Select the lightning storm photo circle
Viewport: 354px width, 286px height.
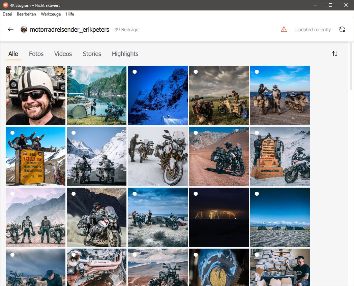click(x=196, y=193)
